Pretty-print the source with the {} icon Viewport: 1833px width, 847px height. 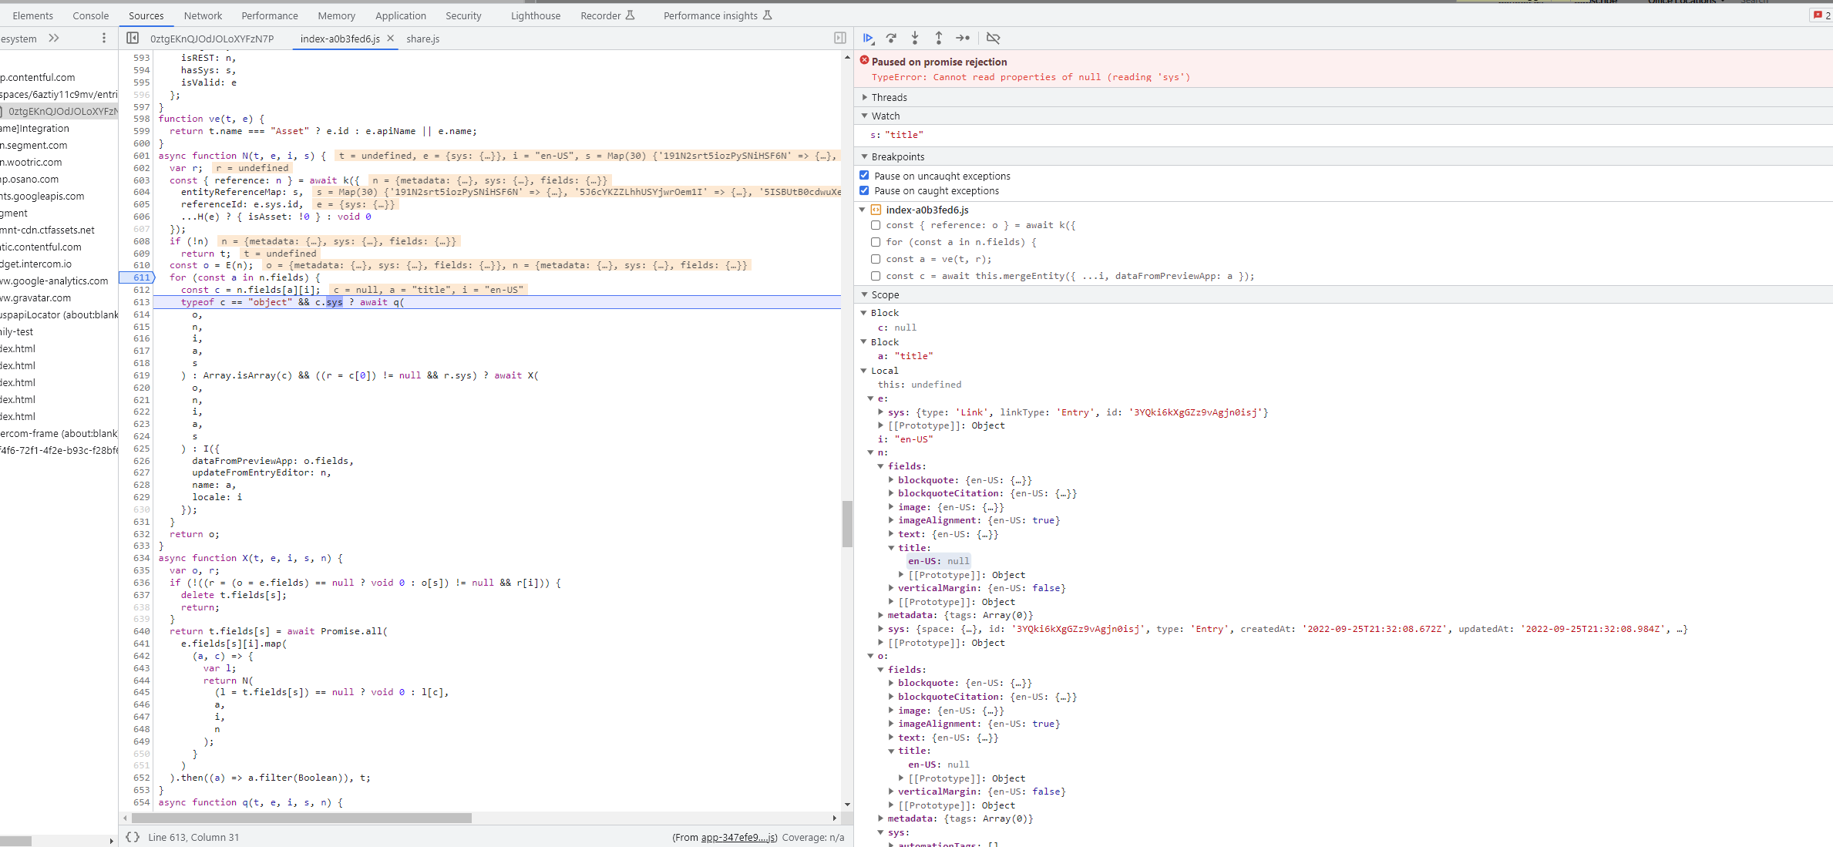(x=133, y=837)
